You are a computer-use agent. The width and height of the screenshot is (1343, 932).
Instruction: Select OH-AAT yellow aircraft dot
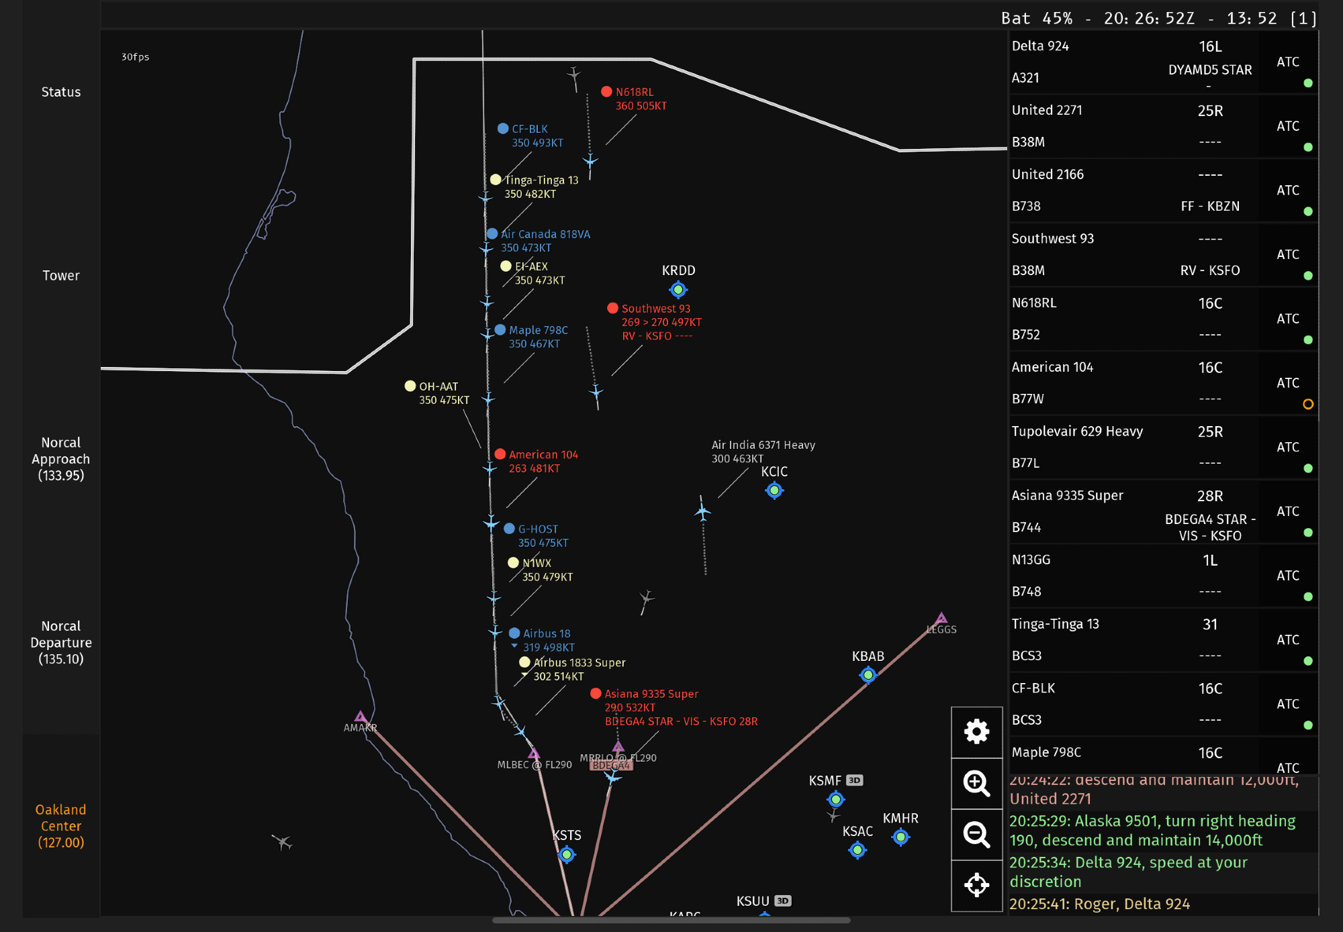coord(410,386)
